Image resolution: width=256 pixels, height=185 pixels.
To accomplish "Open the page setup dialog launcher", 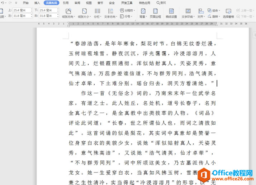I will click(x=135, y=20).
